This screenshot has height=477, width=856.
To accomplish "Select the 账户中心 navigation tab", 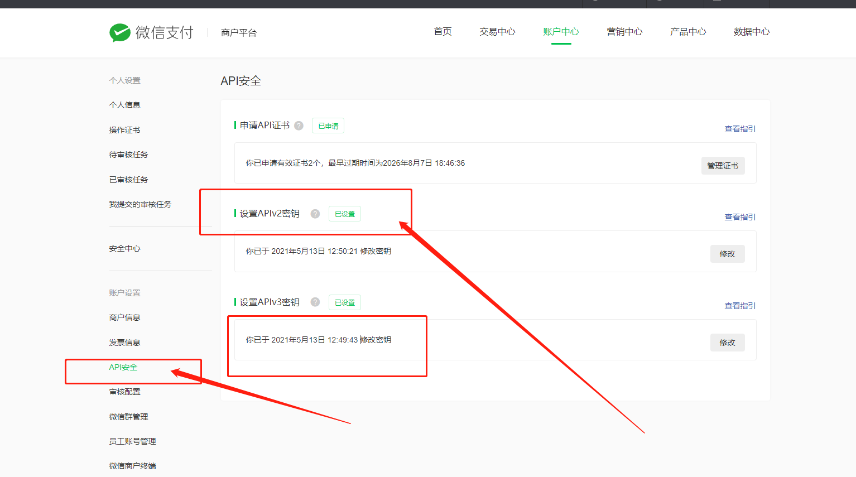I will 561,32.
